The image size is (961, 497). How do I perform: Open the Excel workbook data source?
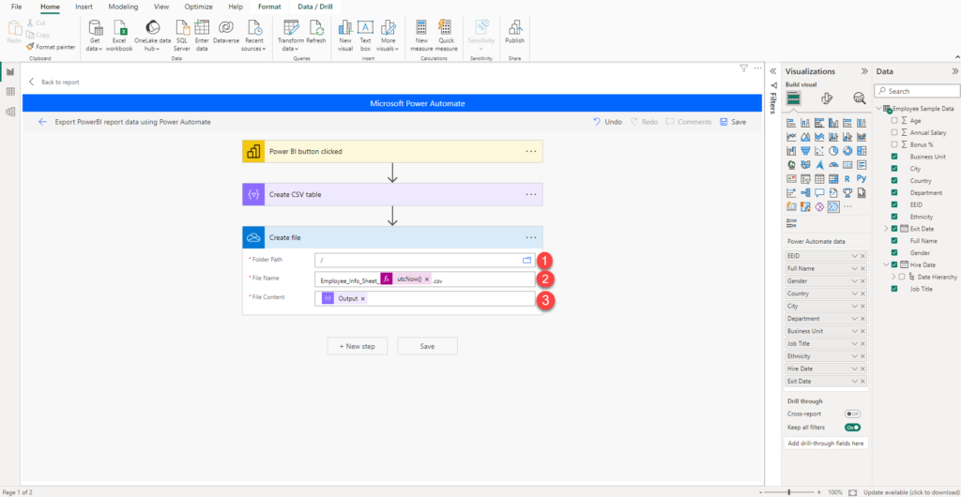119,31
